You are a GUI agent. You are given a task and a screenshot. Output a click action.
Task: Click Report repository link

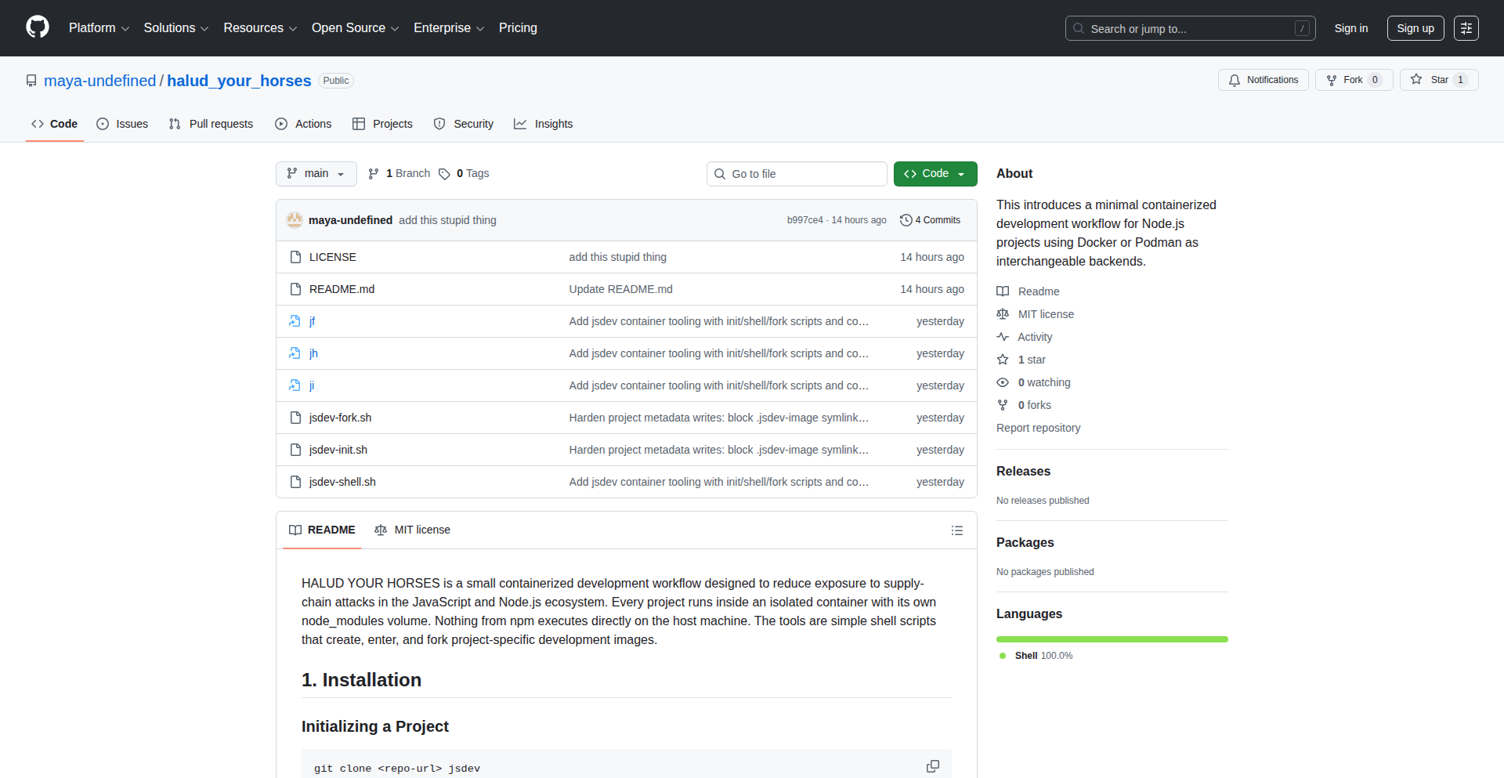1038,428
